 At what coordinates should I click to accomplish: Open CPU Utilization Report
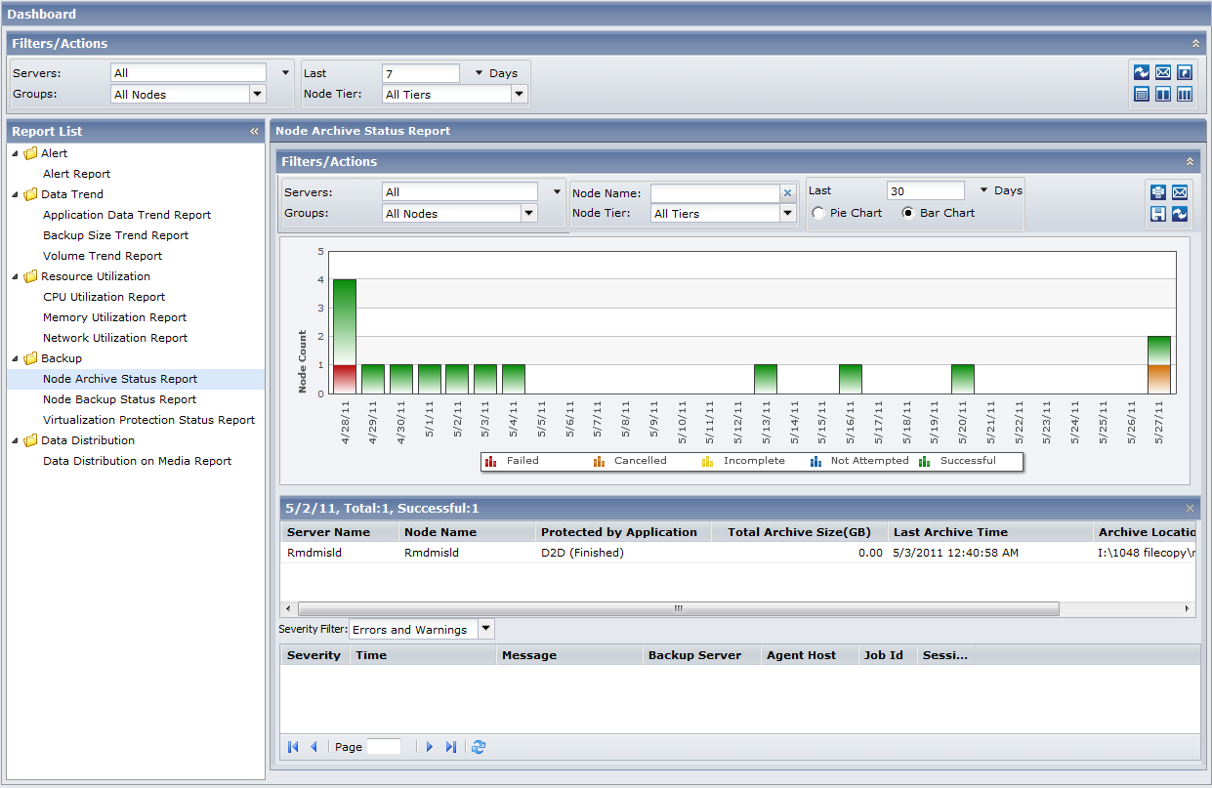[x=104, y=297]
